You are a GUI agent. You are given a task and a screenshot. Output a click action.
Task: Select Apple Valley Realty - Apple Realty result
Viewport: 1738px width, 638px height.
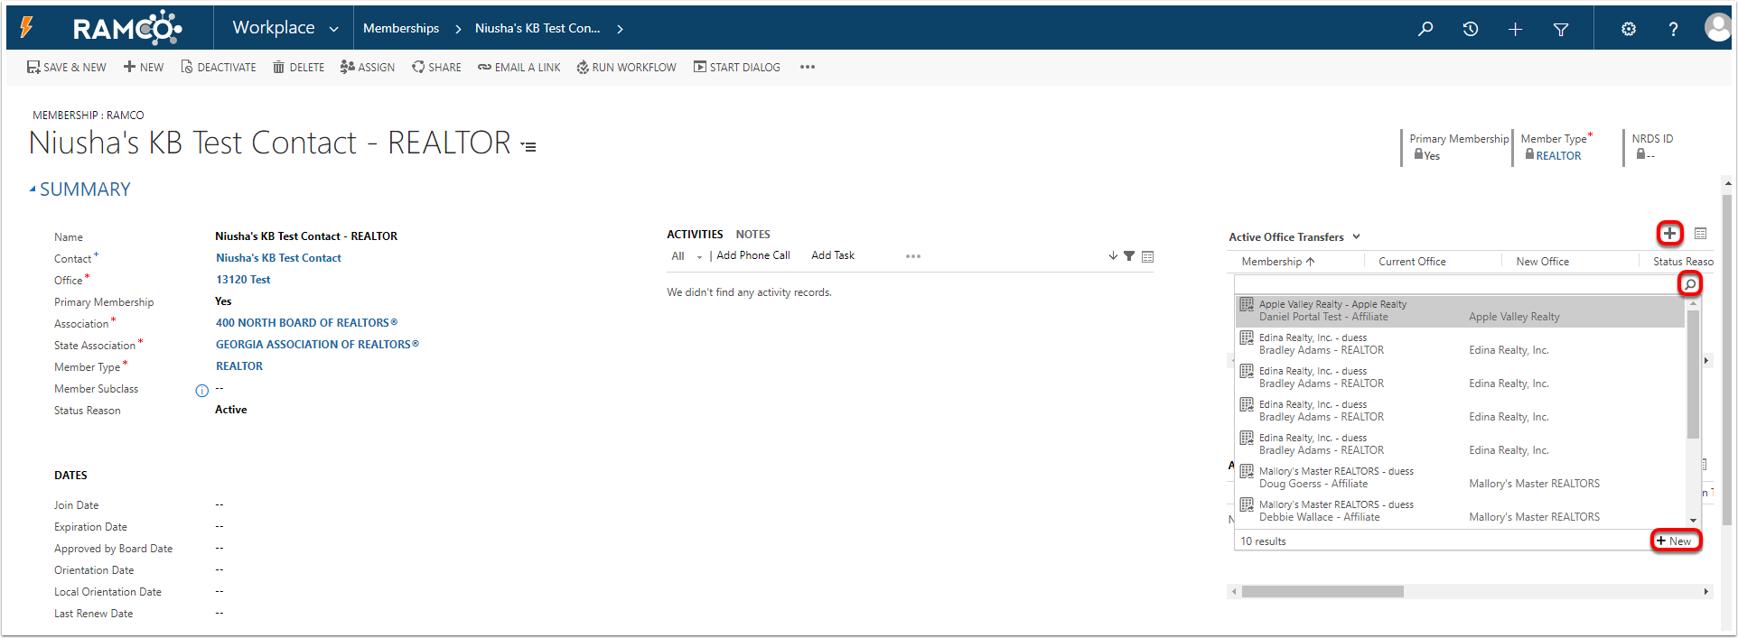click(1460, 311)
